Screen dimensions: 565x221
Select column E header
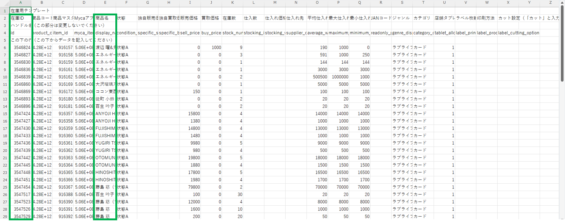click(105, 3)
